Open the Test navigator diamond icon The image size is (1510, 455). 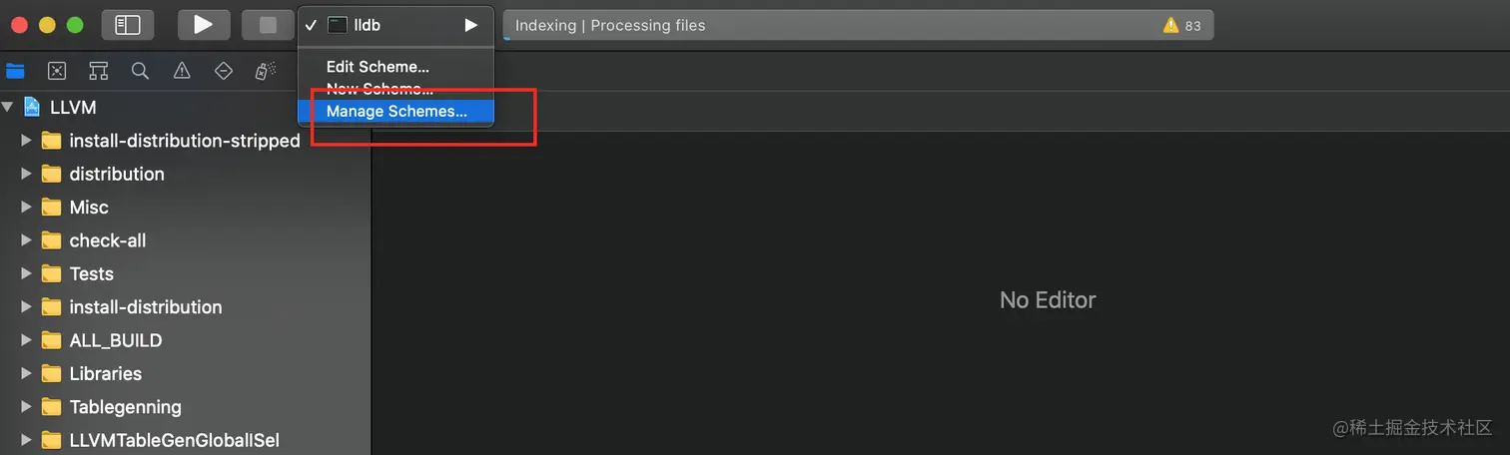pos(224,71)
